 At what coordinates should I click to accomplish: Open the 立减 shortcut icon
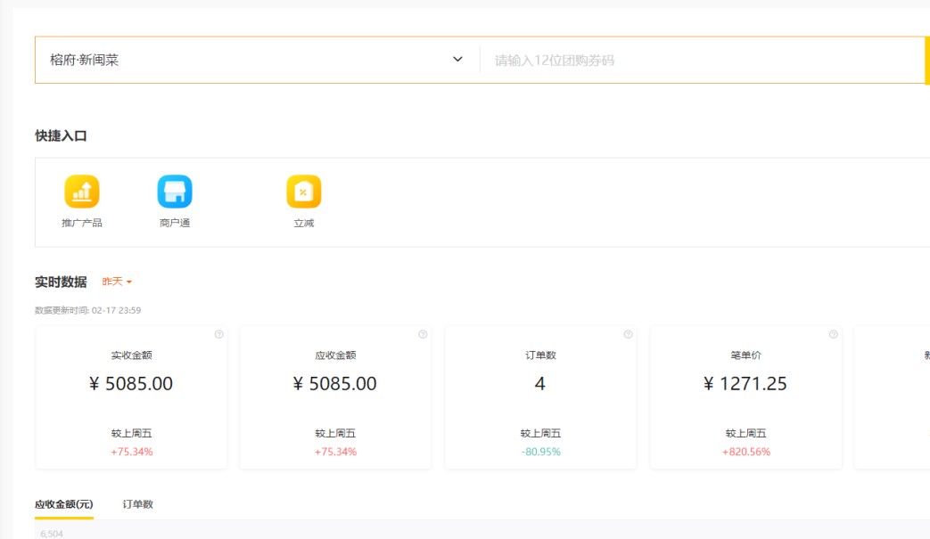[x=303, y=192]
